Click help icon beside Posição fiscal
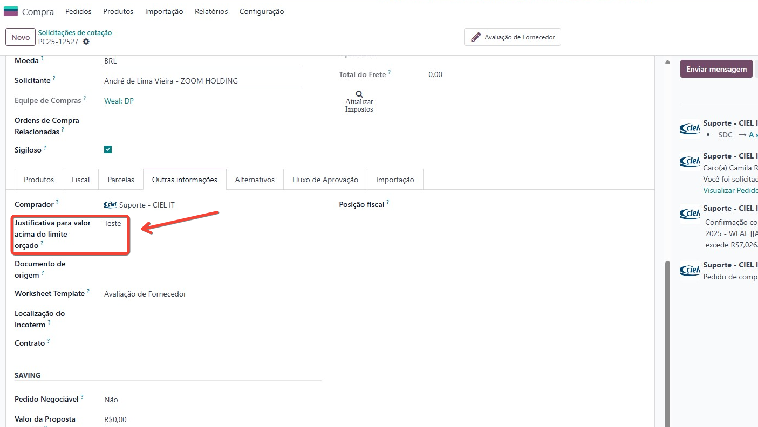The image size is (758, 427). tap(387, 203)
